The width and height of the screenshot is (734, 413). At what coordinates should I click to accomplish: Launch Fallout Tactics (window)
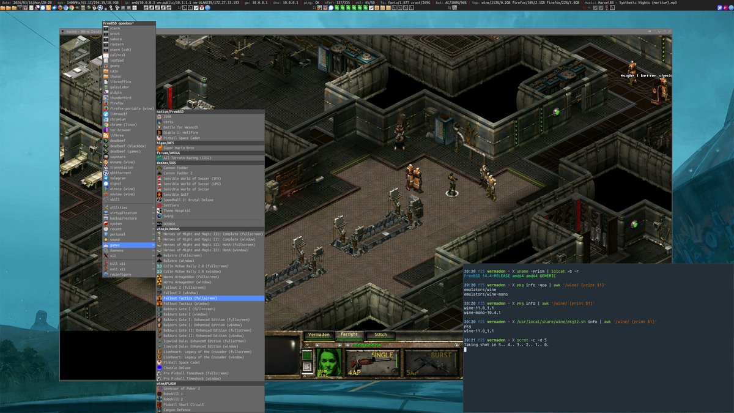pyautogui.click(x=210, y=303)
